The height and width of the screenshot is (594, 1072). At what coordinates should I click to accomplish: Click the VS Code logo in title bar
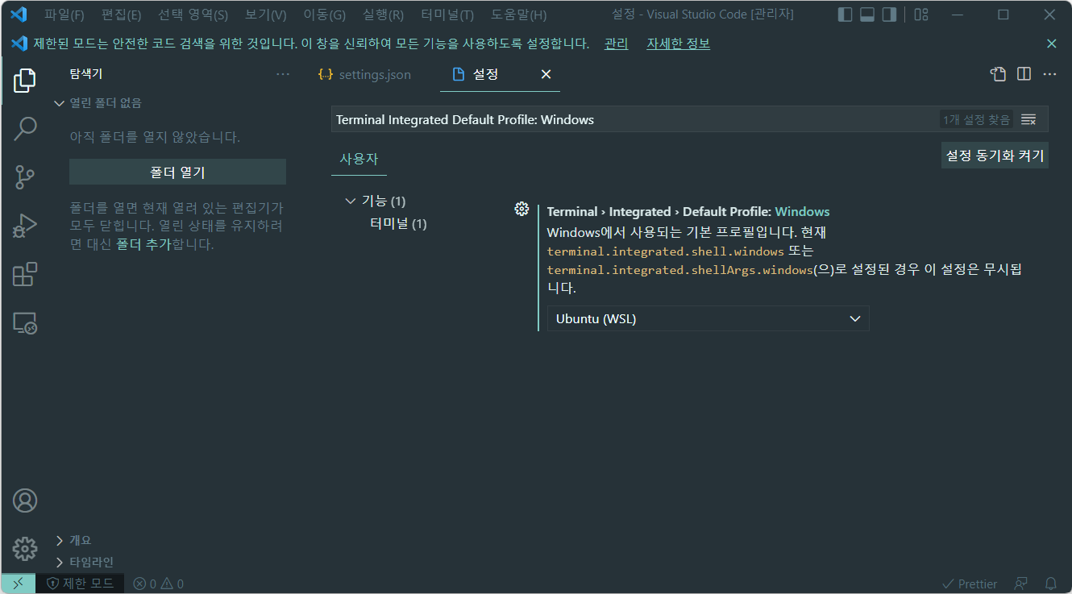(x=19, y=15)
